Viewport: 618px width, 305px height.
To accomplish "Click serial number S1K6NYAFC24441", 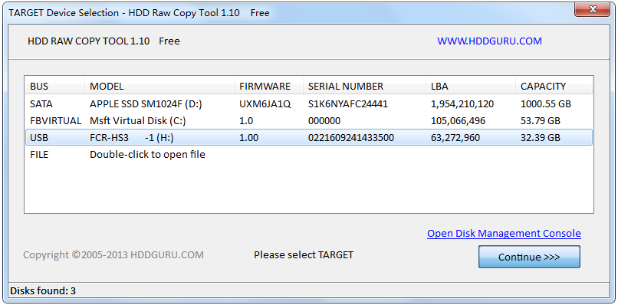I will click(348, 104).
